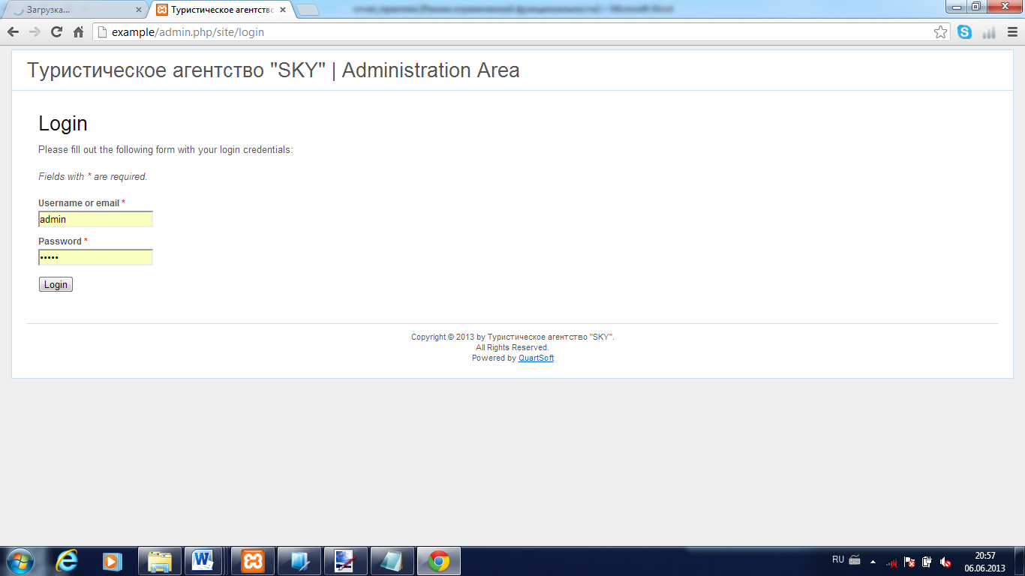Click the address bar URL field
The height and width of the screenshot is (576, 1025).
522,32
